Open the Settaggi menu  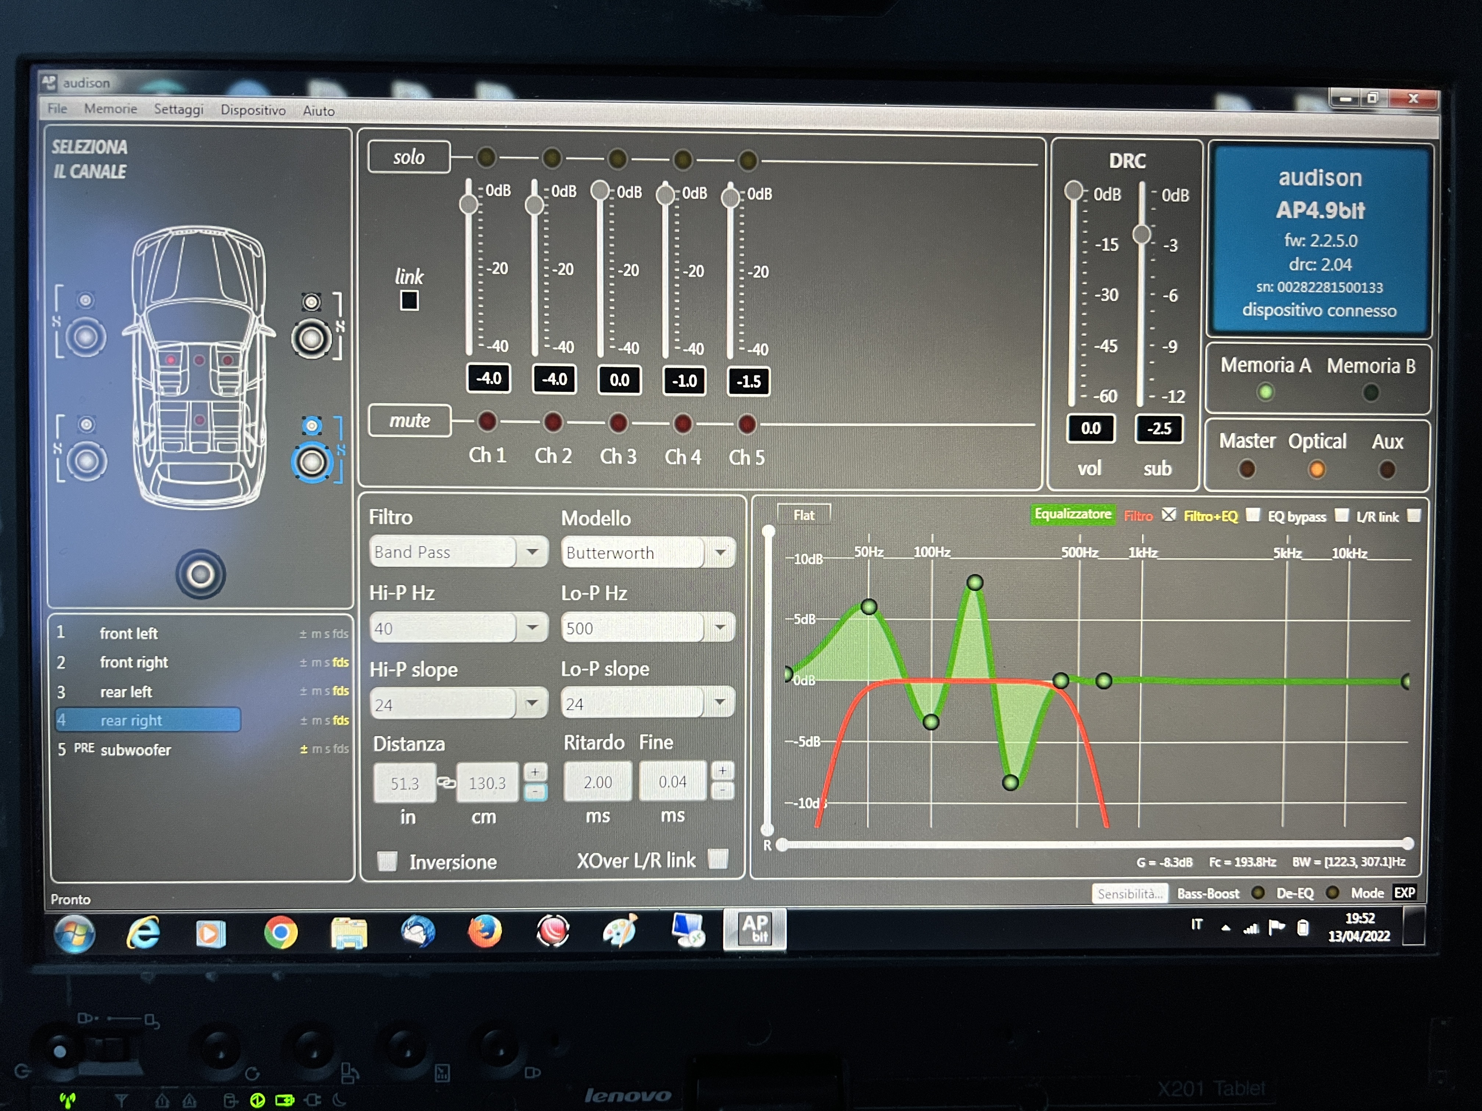coord(178,109)
